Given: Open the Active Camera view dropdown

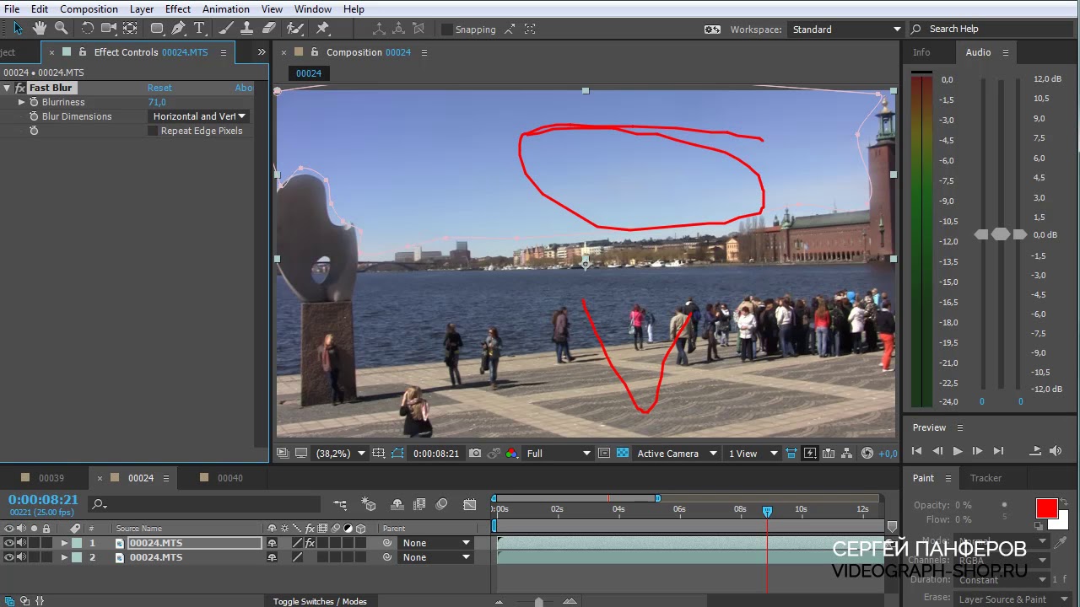Looking at the screenshot, I should [x=677, y=454].
